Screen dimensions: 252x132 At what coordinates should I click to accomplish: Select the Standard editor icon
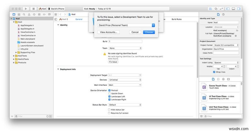coord(210,9)
